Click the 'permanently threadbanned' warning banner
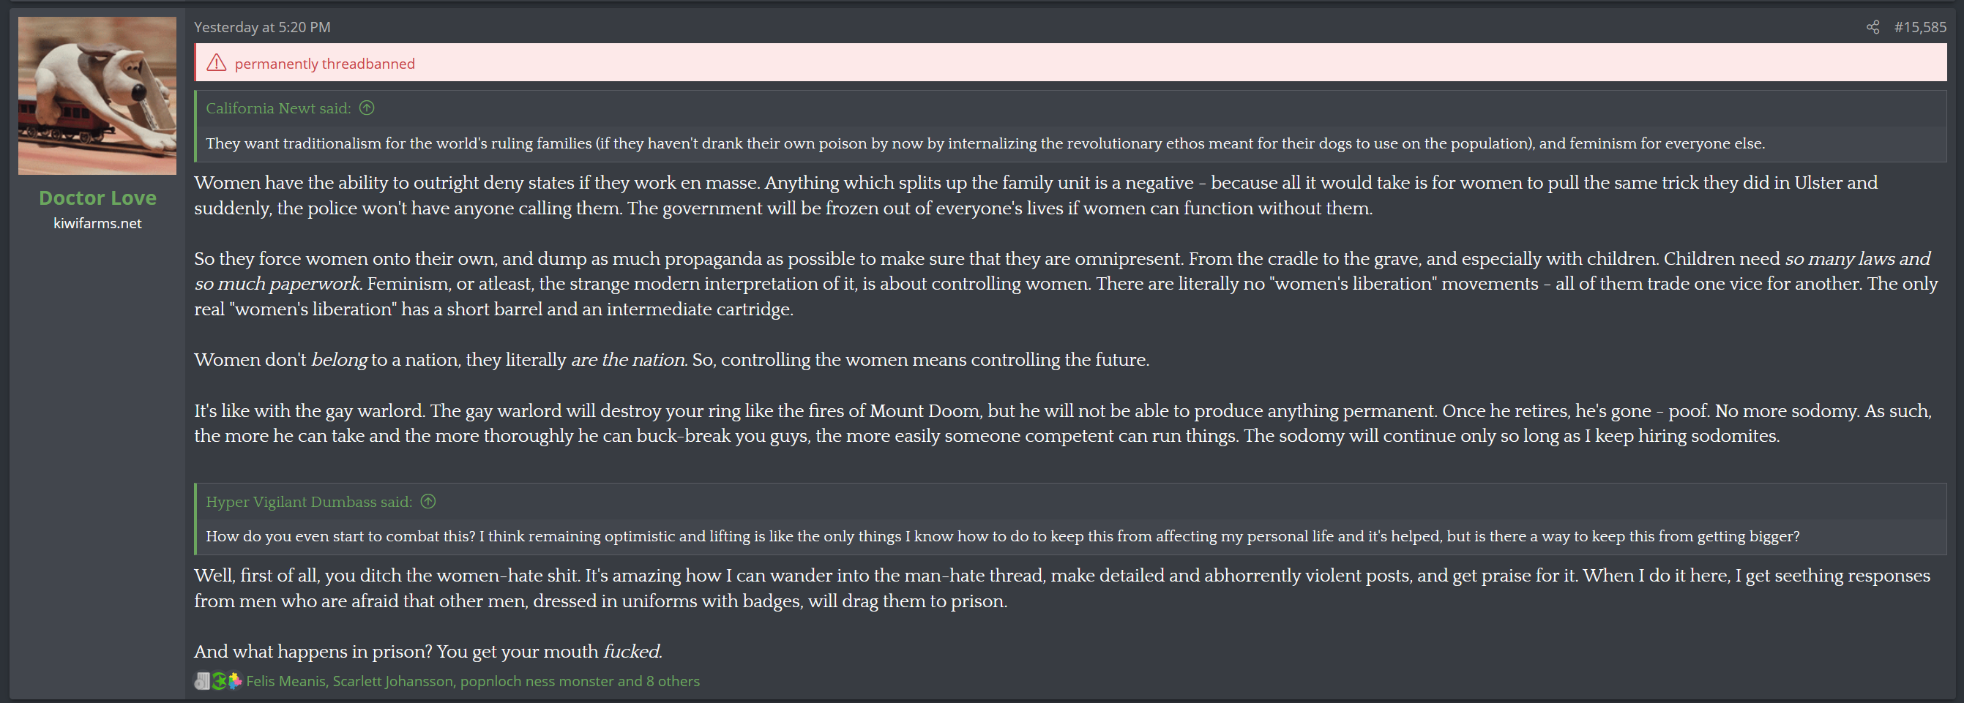The height and width of the screenshot is (703, 1964). click(1070, 62)
